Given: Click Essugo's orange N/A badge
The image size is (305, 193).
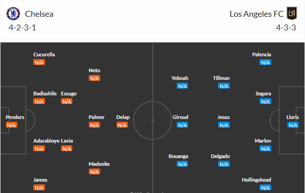Looking at the screenshot, I should click(67, 101).
